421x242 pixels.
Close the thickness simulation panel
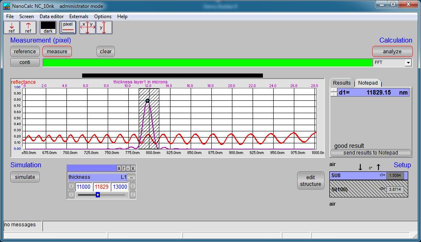coord(133,168)
